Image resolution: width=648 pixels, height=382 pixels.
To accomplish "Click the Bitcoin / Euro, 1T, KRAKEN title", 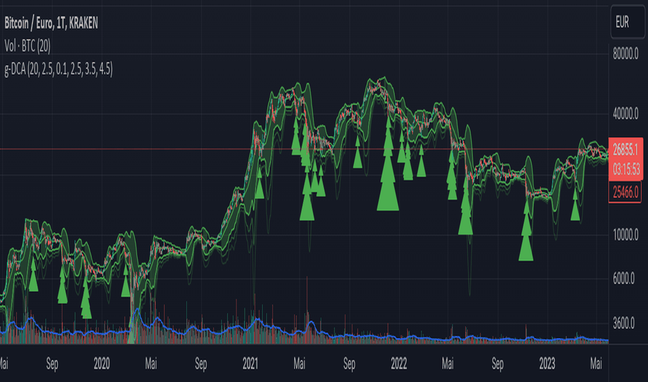I will [51, 23].
